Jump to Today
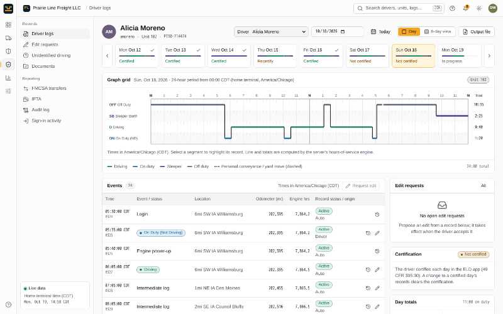This screenshot has width=503, height=314. coord(381,32)
